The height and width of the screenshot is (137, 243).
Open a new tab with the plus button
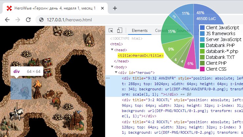(115, 8)
